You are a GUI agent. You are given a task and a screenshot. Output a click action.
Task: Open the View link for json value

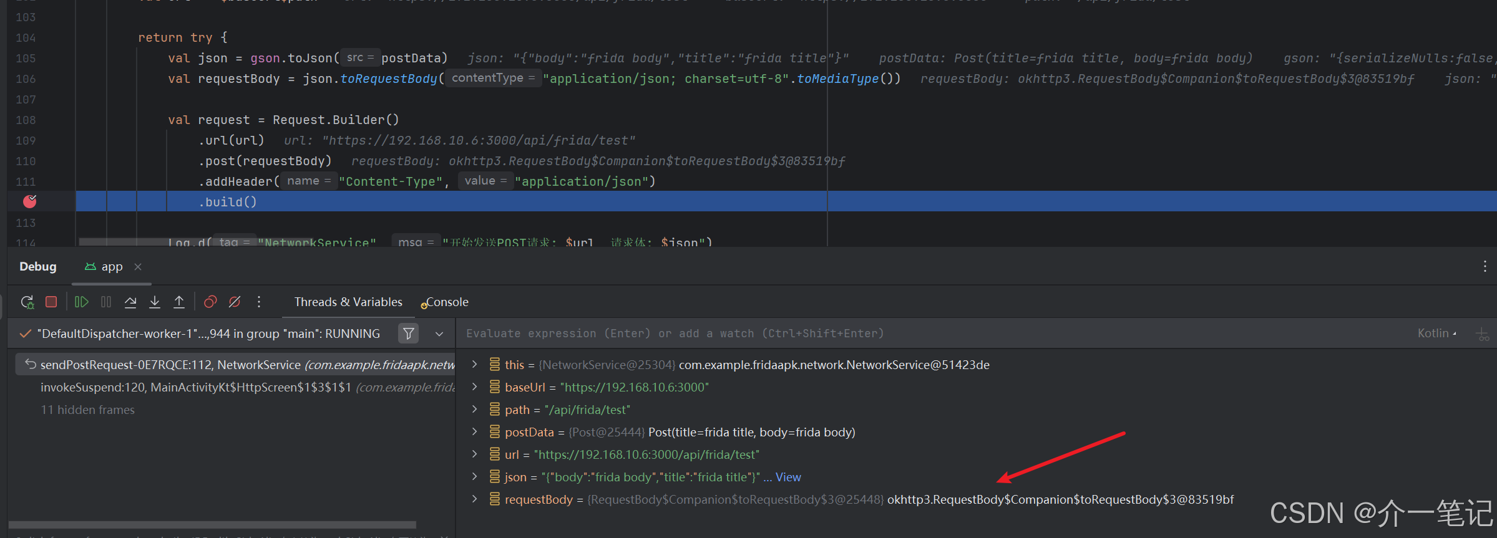pos(788,477)
